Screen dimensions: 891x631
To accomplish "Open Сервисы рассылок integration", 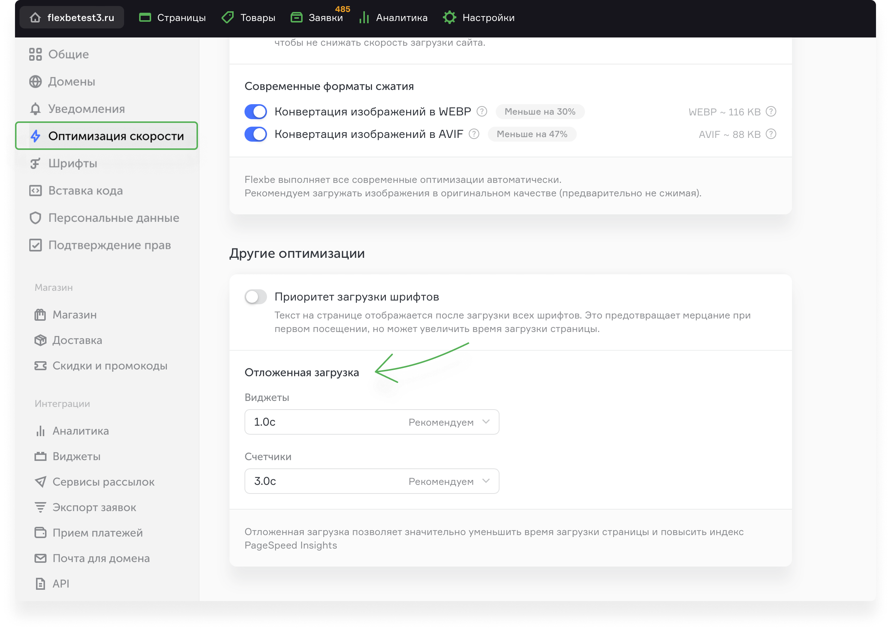I will (94, 482).
